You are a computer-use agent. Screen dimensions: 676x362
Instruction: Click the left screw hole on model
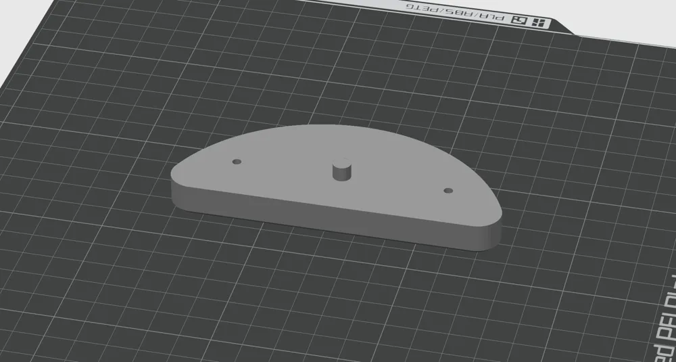237,162
